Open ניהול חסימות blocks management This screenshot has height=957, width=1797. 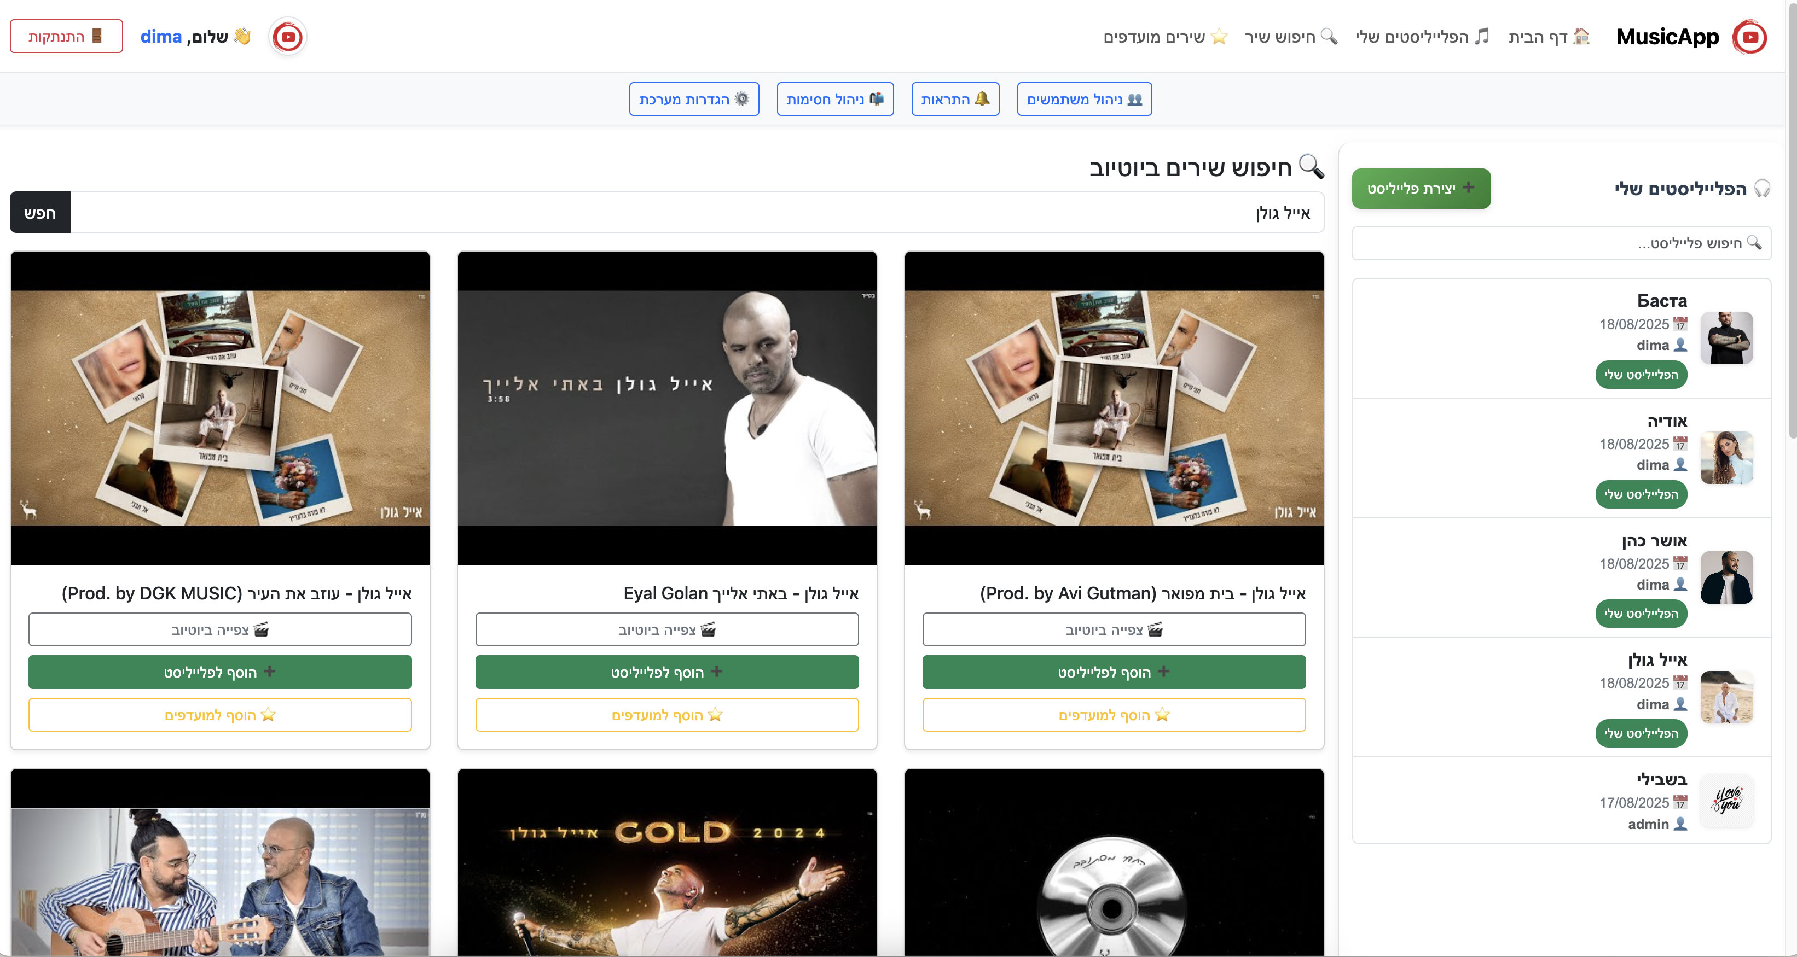click(x=835, y=99)
